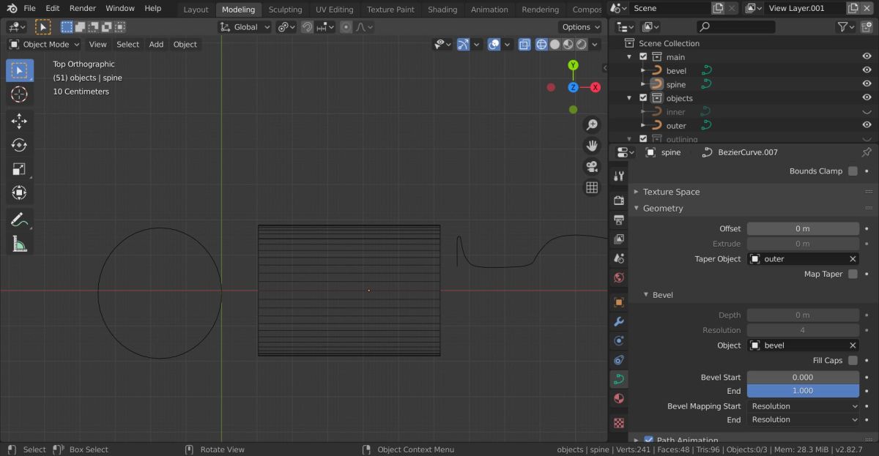Toggle proportional editing button

(346, 27)
